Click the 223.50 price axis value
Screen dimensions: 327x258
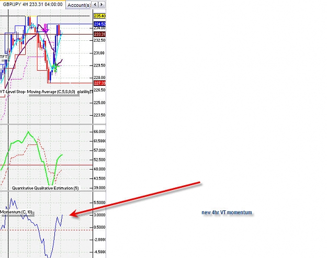tap(99, 115)
